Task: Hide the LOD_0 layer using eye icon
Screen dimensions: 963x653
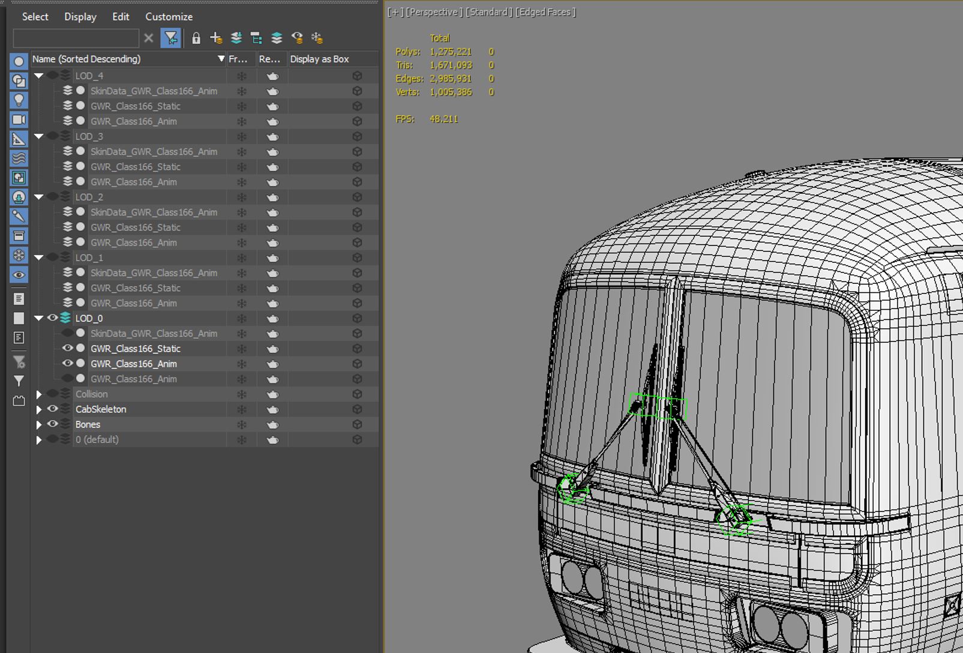Action: [53, 318]
